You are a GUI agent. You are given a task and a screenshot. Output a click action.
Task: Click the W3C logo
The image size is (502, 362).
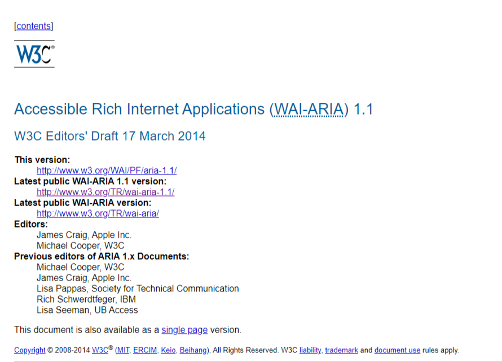[34, 54]
